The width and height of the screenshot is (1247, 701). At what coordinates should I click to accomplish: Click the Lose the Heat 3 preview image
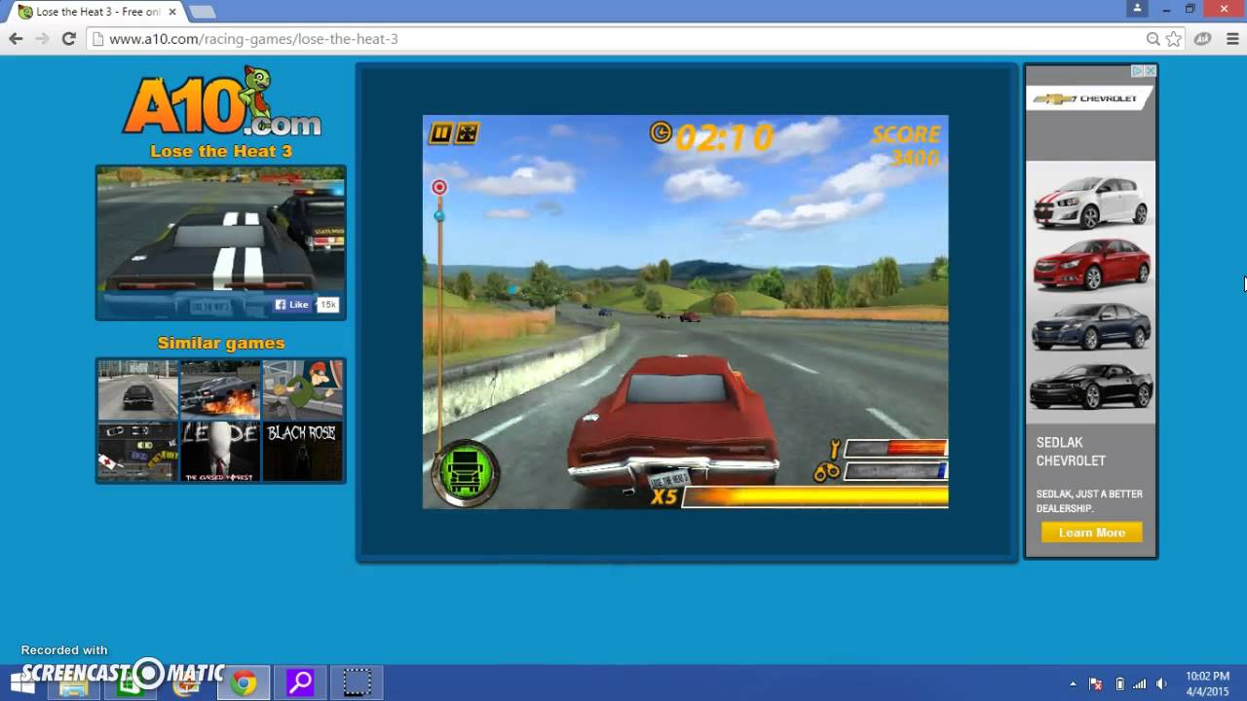click(x=221, y=242)
